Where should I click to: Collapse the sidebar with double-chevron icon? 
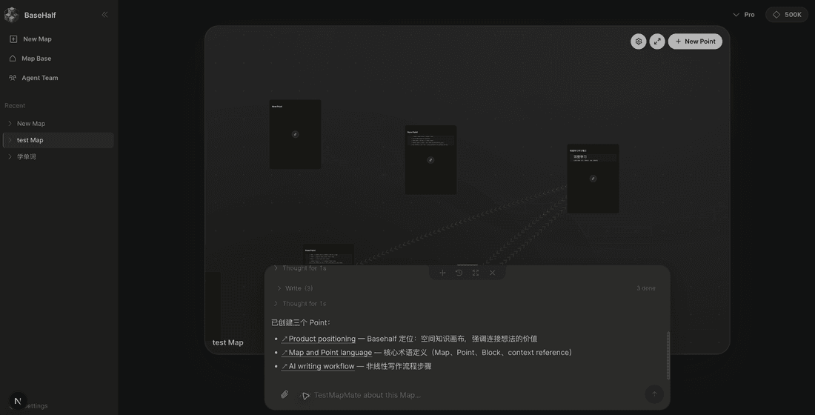pos(104,15)
